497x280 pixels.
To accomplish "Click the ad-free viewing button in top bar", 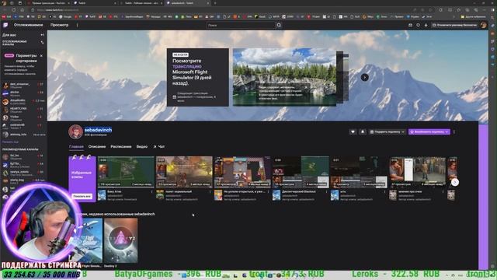I will coord(454,25).
